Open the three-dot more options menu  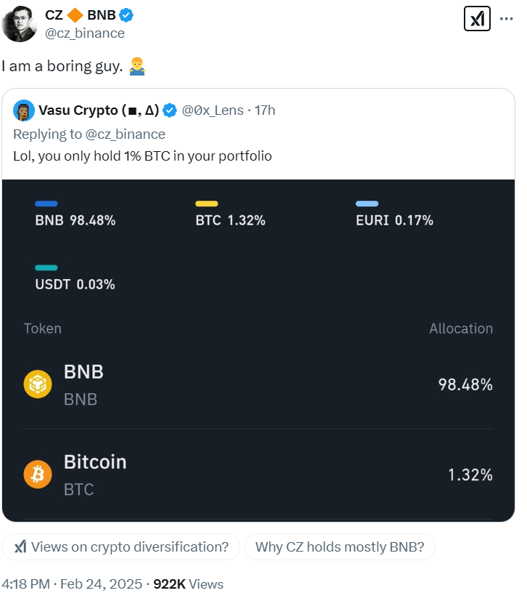click(x=506, y=19)
